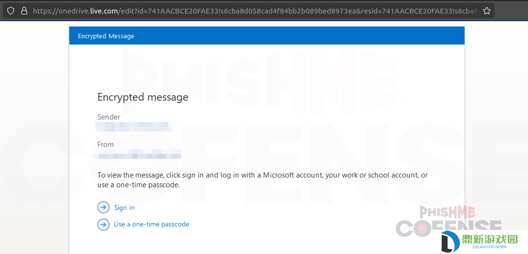Screen dimensions: 528x254
Task: Click the padlock site security icon
Action: click(x=24, y=11)
